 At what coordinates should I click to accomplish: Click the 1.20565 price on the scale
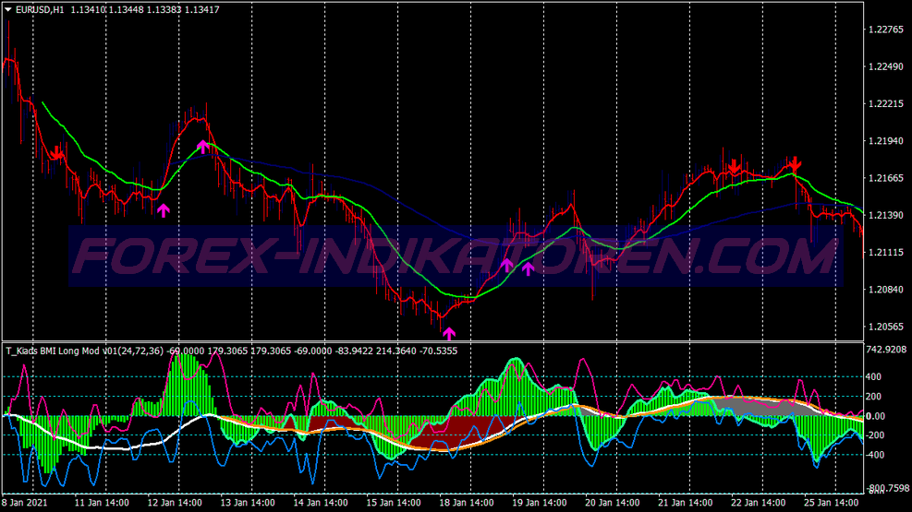(886, 327)
